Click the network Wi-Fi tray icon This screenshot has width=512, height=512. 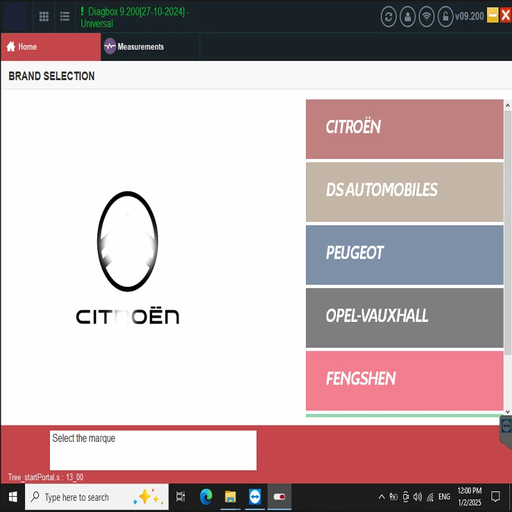pyautogui.click(x=430, y=498)
